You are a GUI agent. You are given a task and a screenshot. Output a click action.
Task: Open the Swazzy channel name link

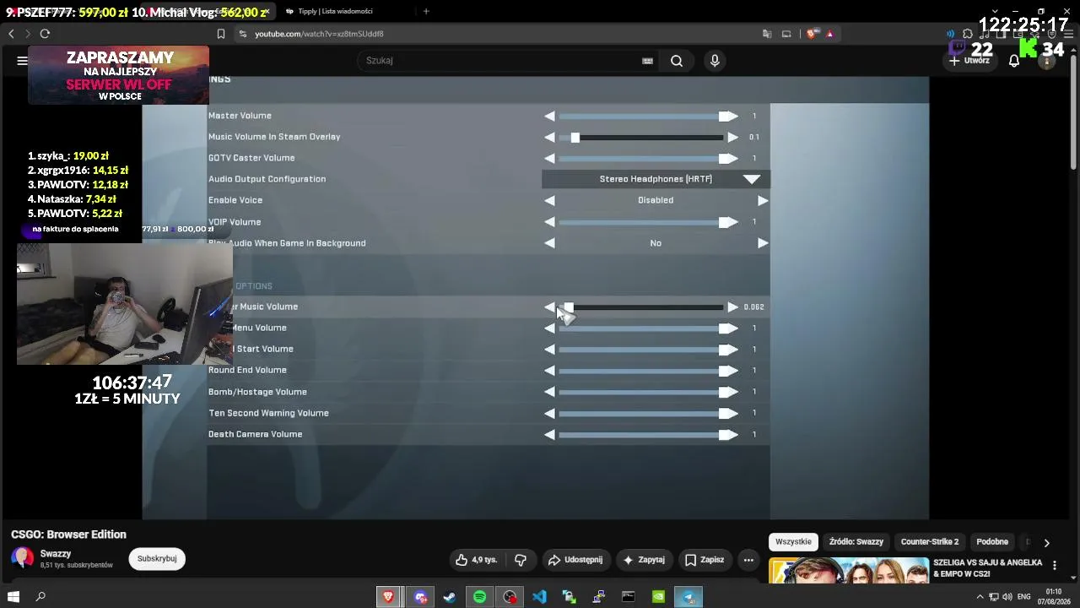click(x=56, y=554)
